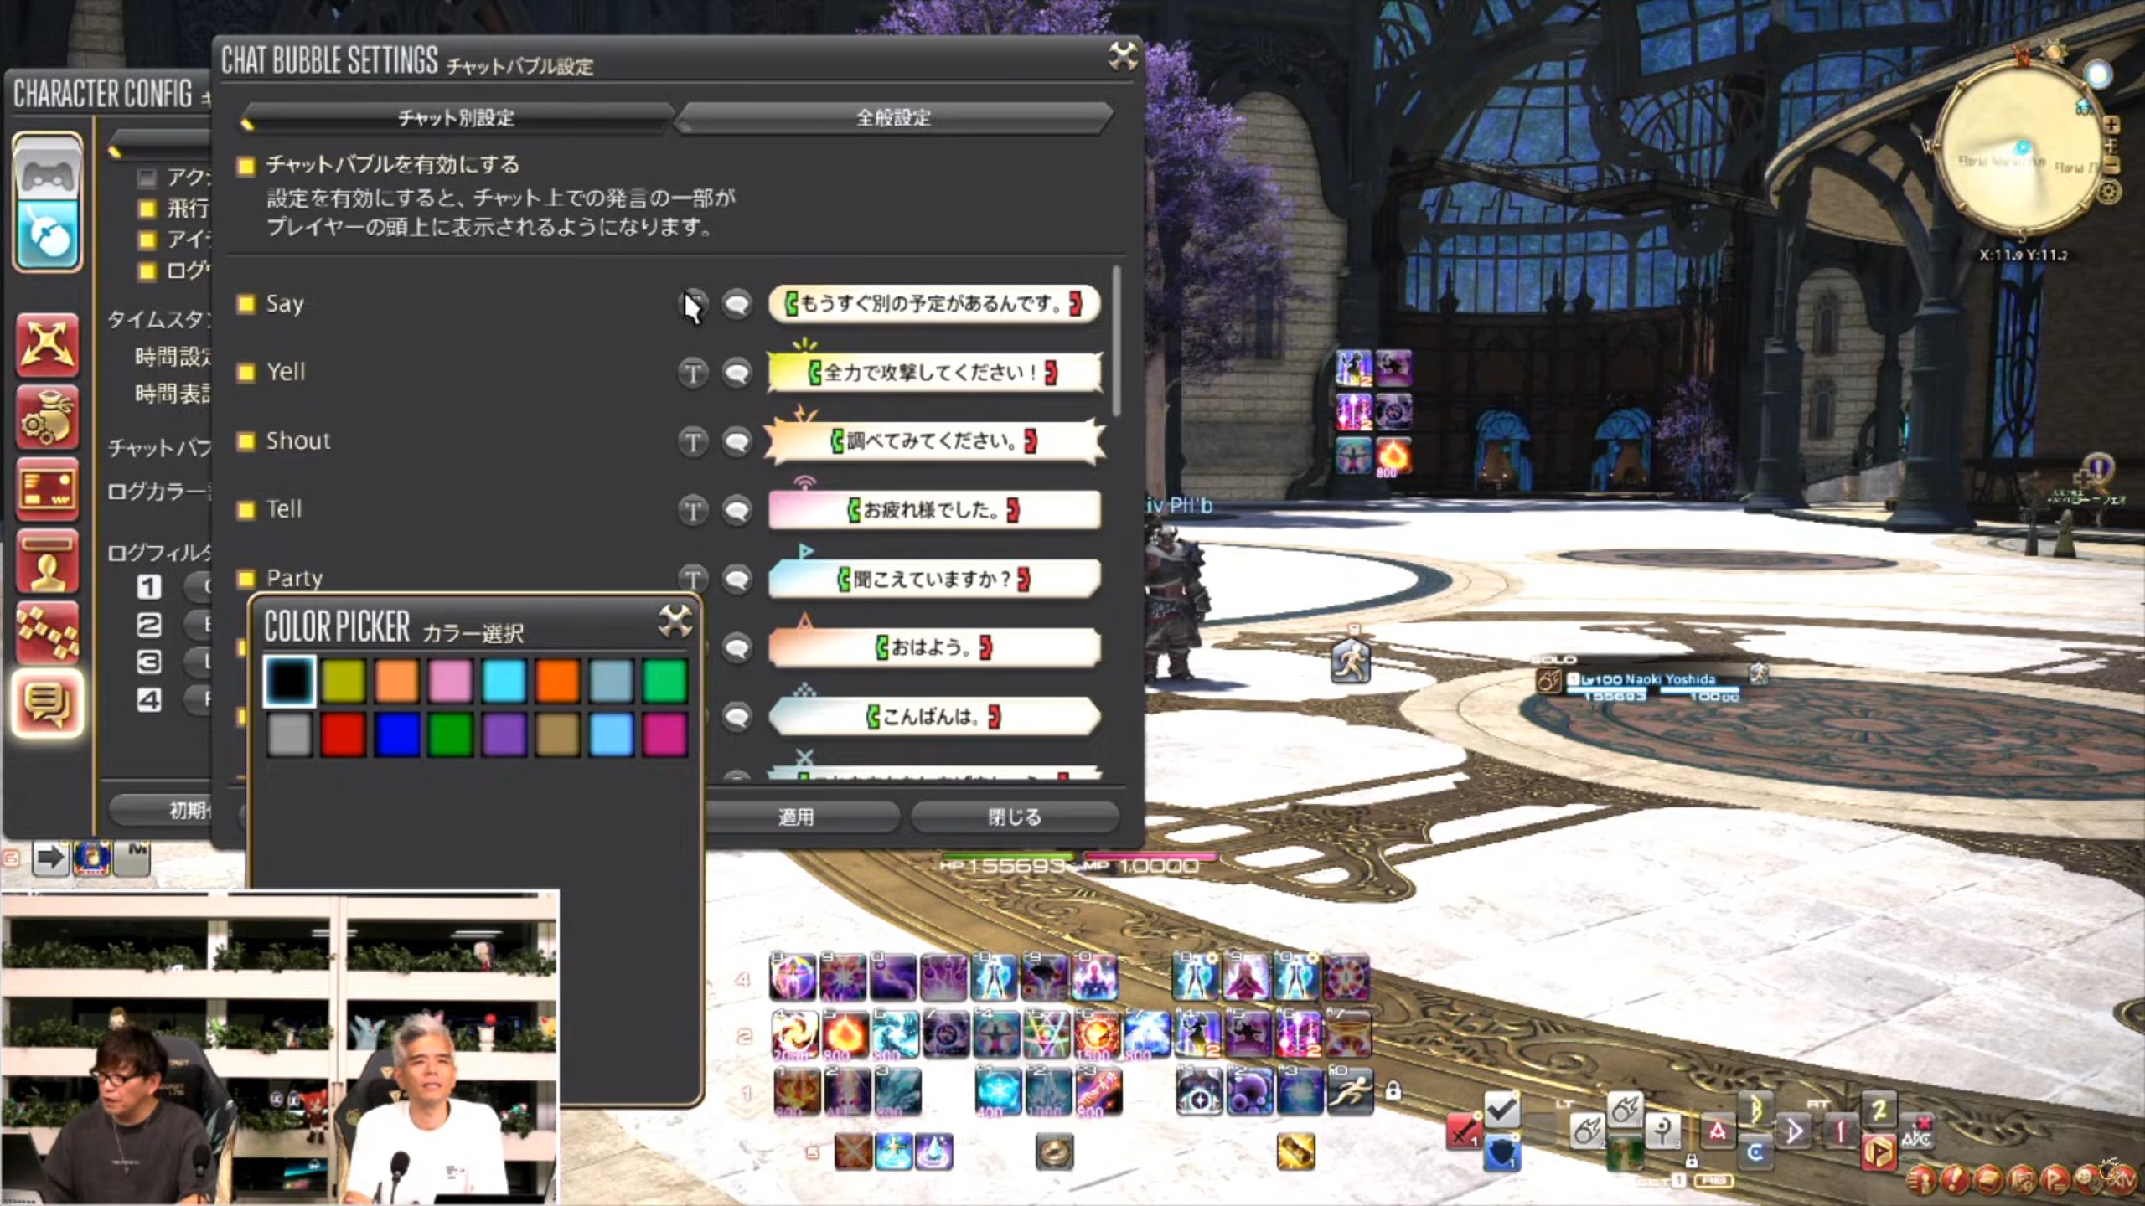Click the Say sample bubble preview

[934, 304]
